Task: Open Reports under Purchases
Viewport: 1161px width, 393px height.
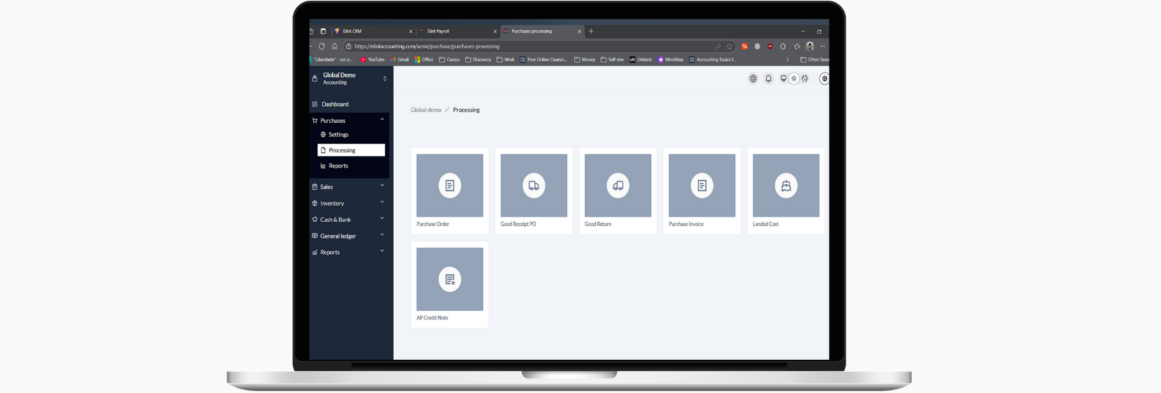Action: click(338, 166)
